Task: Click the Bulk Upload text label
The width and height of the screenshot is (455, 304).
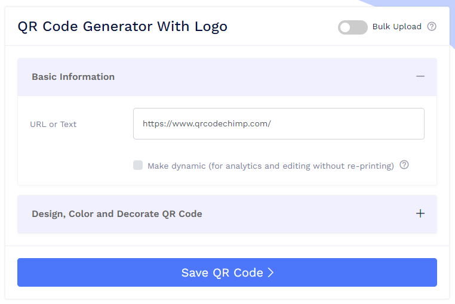Action: pos(396,26)
